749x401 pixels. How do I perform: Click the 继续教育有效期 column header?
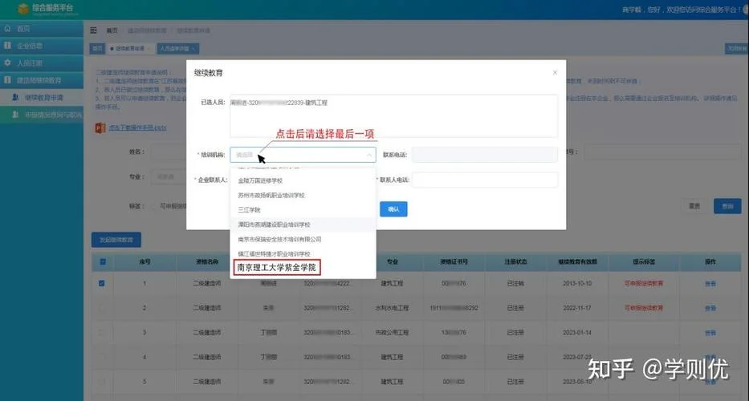coord(577,261)
